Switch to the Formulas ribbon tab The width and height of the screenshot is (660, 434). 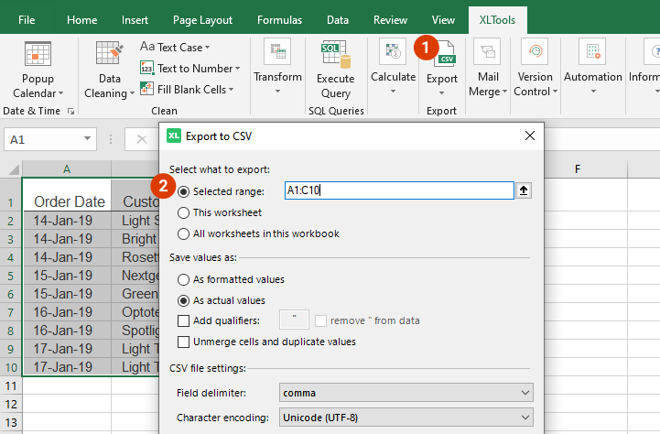click(278, 19)
